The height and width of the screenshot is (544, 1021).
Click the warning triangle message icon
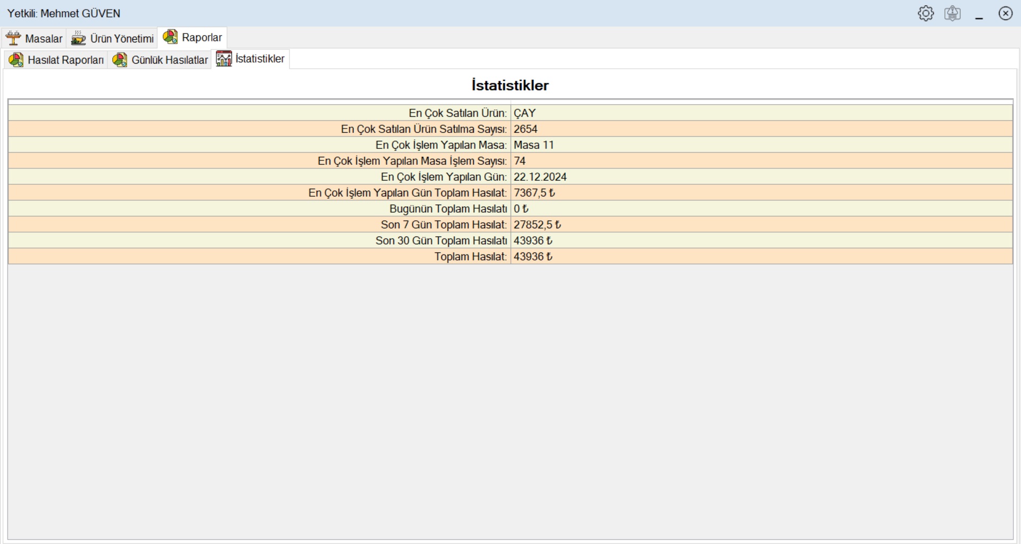(952, 13)
